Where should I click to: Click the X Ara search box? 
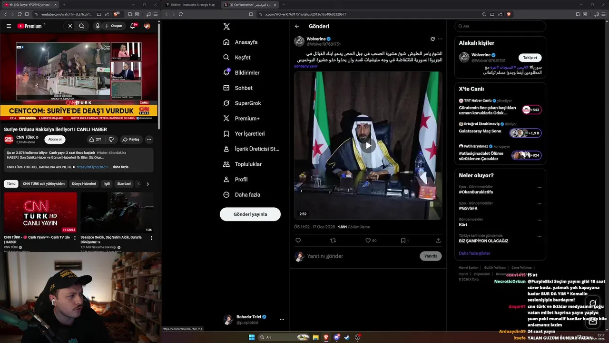500,26
